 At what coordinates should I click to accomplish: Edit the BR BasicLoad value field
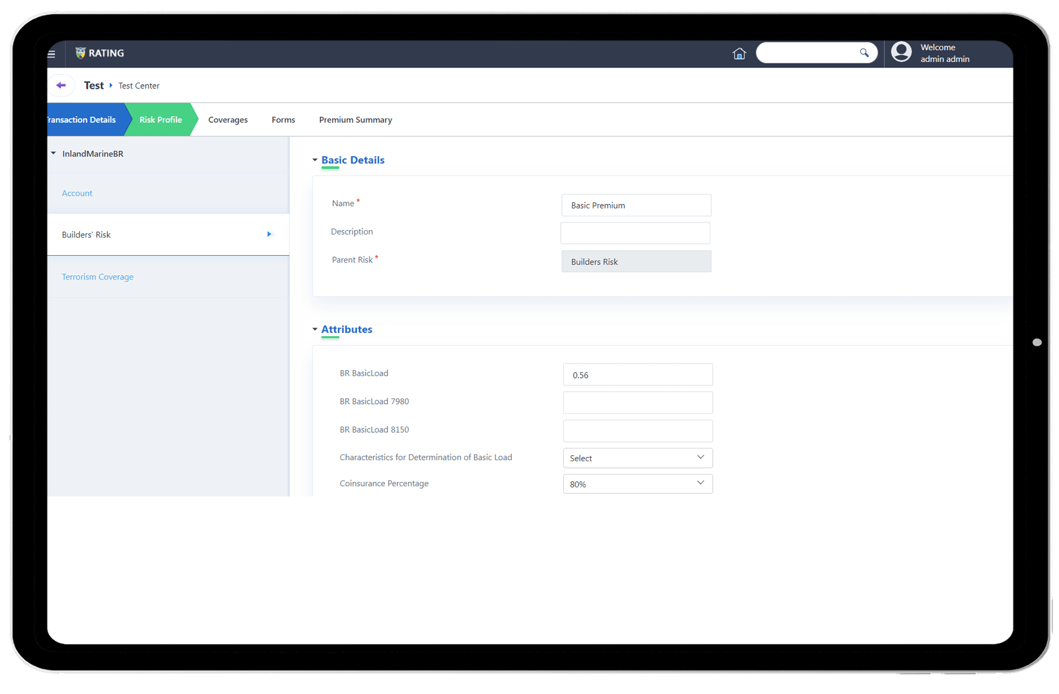(637, 374)
